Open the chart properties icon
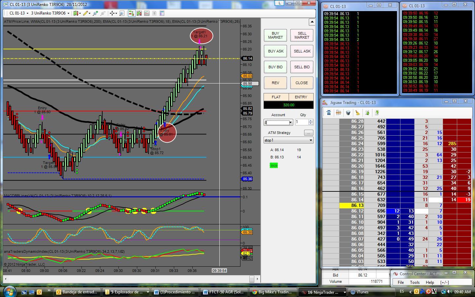The image size is (475, 297). (162, 13)
